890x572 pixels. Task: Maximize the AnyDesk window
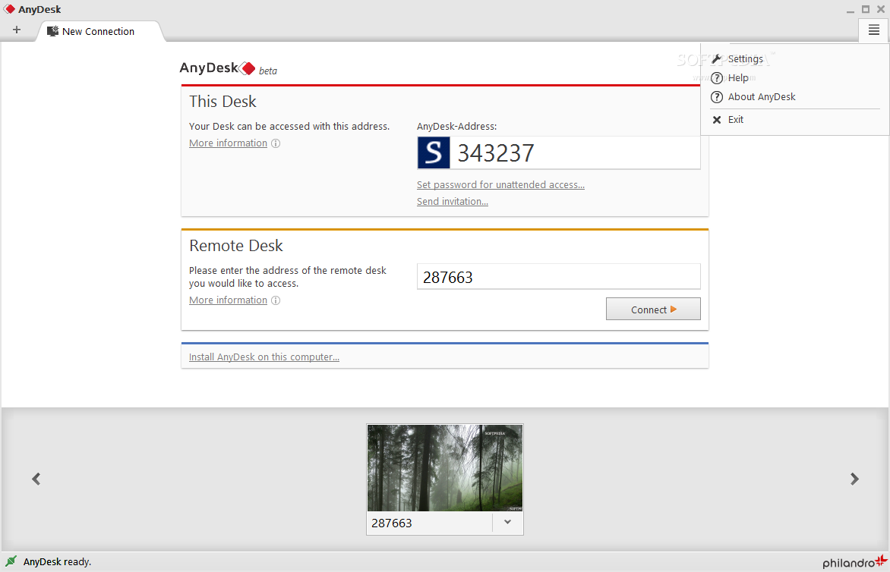866,9
